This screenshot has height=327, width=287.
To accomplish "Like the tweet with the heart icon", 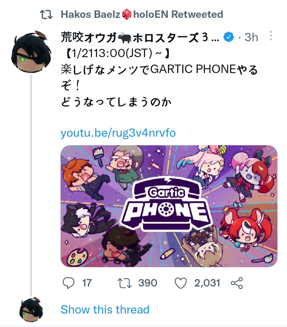I will point(181,283).
